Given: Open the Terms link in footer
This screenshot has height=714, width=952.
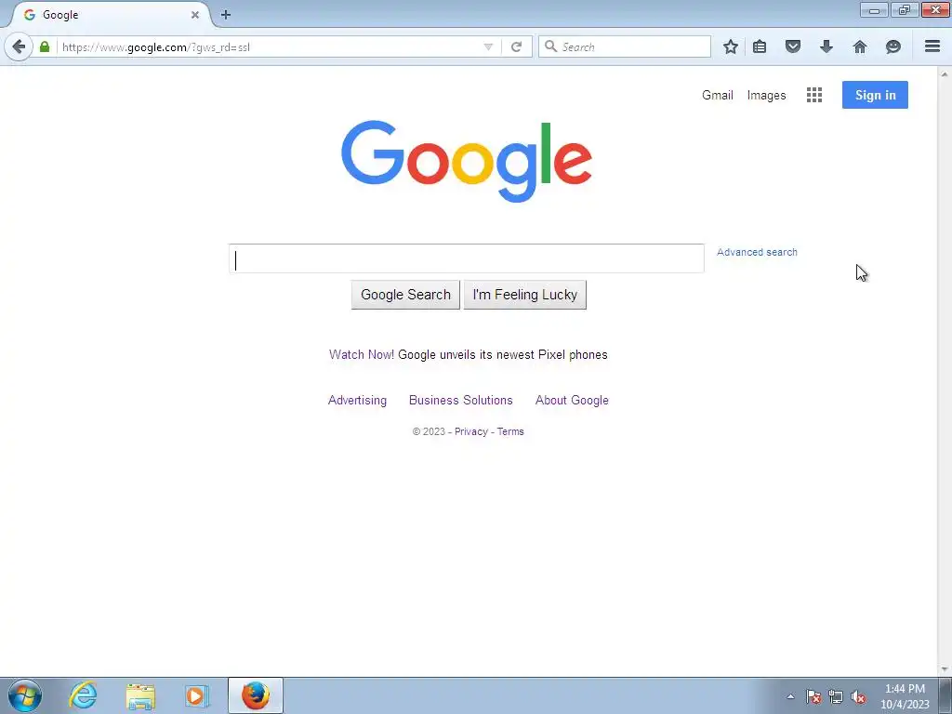Looking at the screenshot, I should [510, 431].
